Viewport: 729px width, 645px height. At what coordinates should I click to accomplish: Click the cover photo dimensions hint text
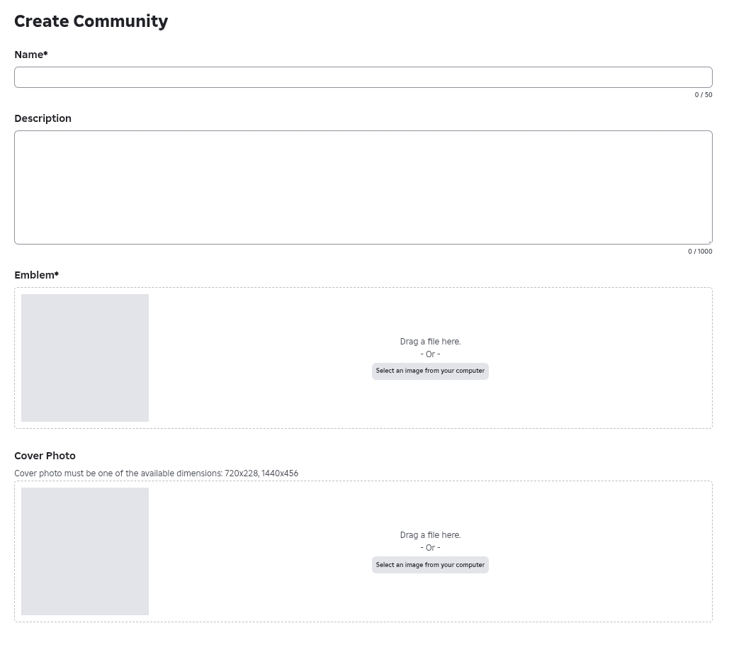click(x=156, y=473)
